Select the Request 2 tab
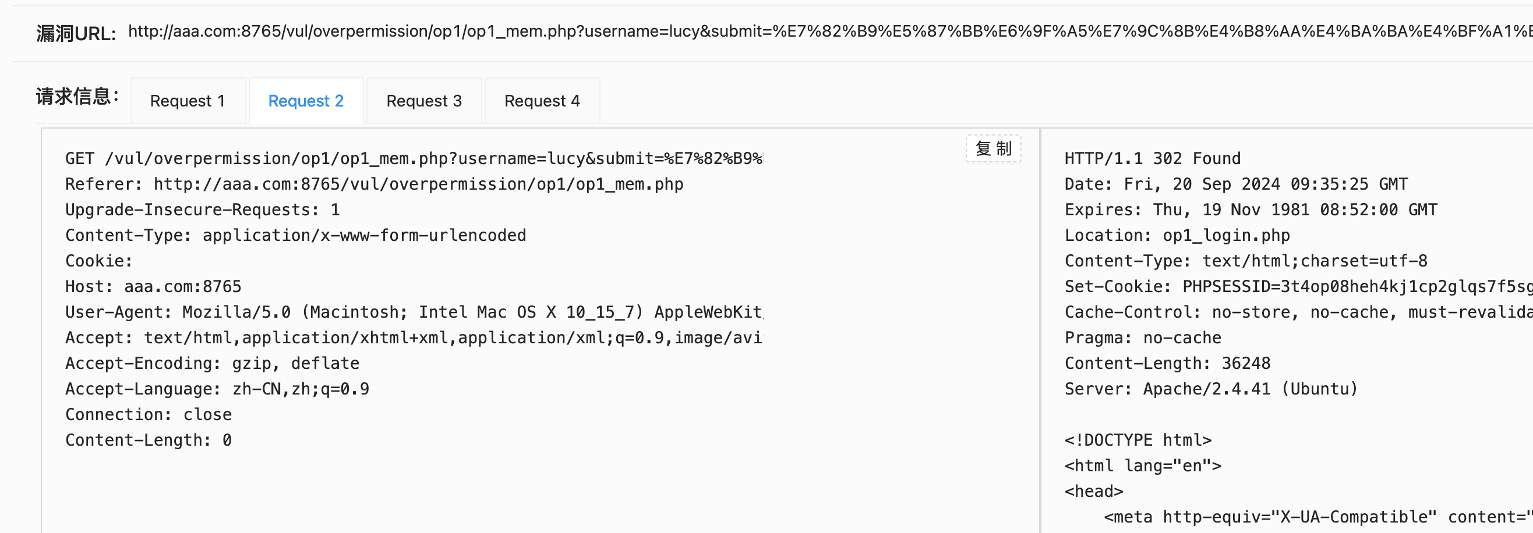 [x=306, y=101]
